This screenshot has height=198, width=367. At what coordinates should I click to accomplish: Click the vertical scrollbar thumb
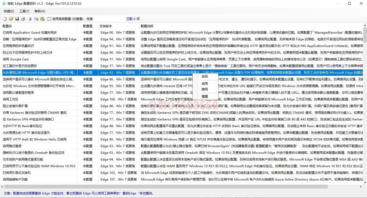coord(365,35)
